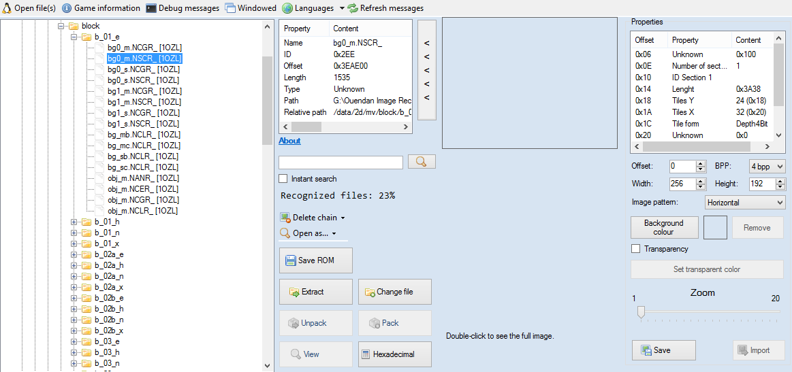Select bg_mb.NCLR_ file in tree
This screenshot has width=792, height=372.
143,135
